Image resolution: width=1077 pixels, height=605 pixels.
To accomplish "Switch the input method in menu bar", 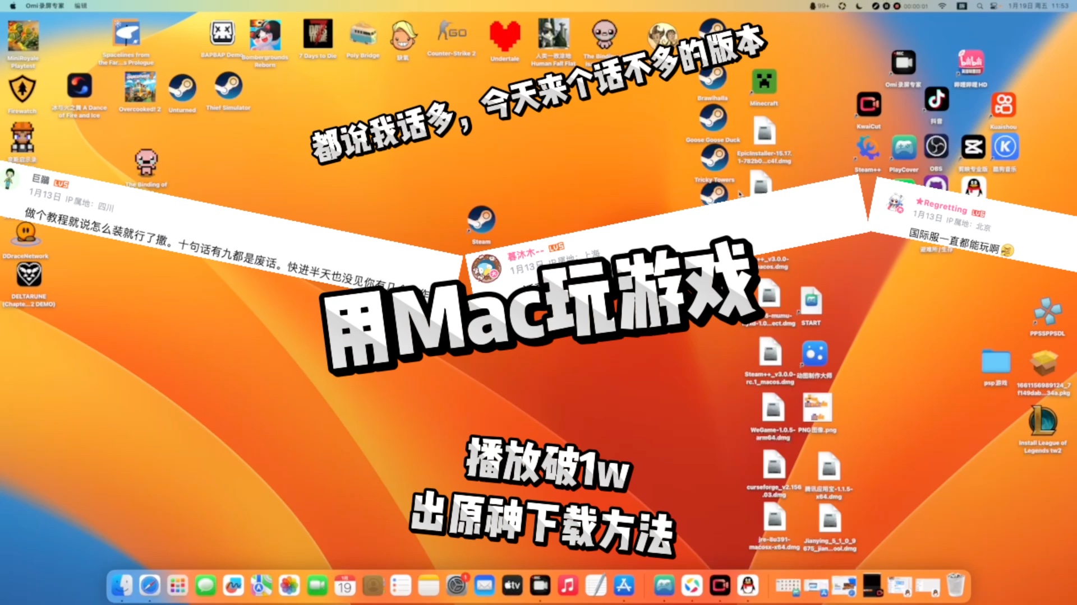I will click(962, 6).
